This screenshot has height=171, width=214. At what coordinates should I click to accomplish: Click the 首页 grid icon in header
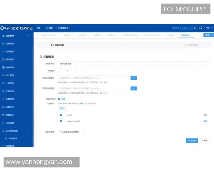[46, 28]
